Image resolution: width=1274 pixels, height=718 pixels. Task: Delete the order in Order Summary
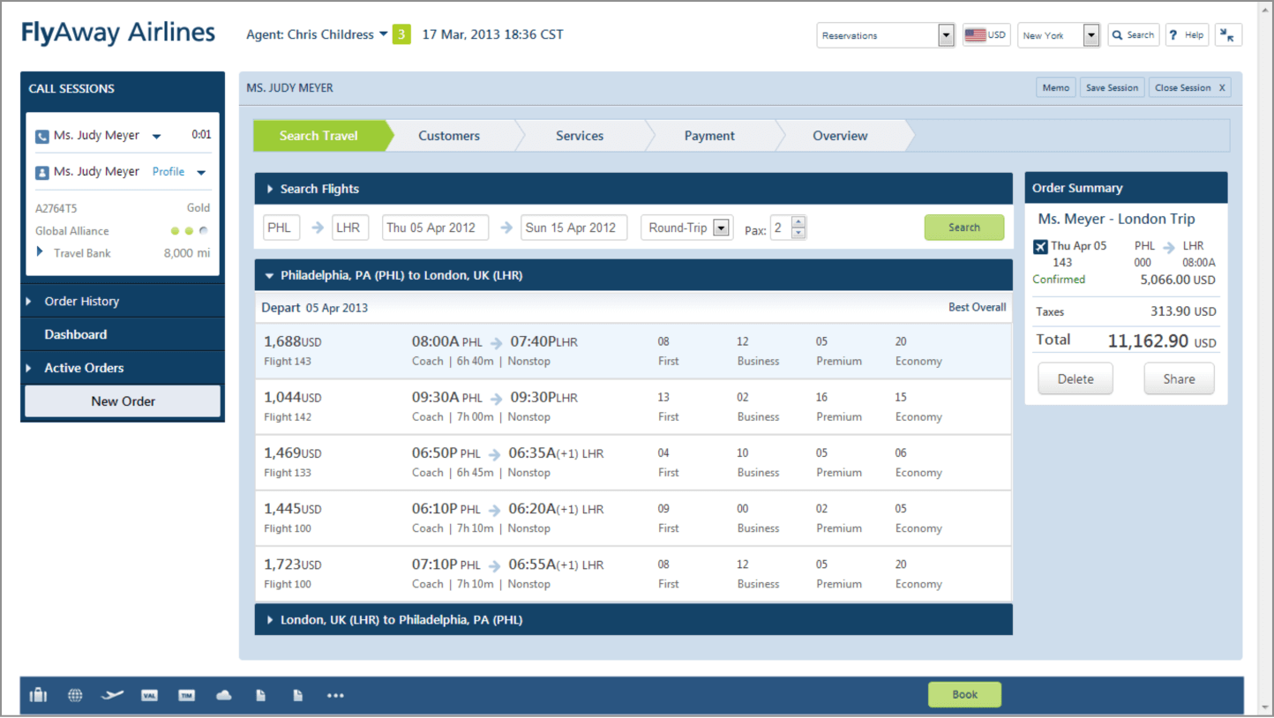[1075, 378]
